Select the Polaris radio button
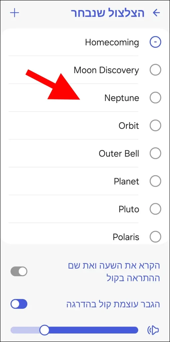 coord(155,237)
